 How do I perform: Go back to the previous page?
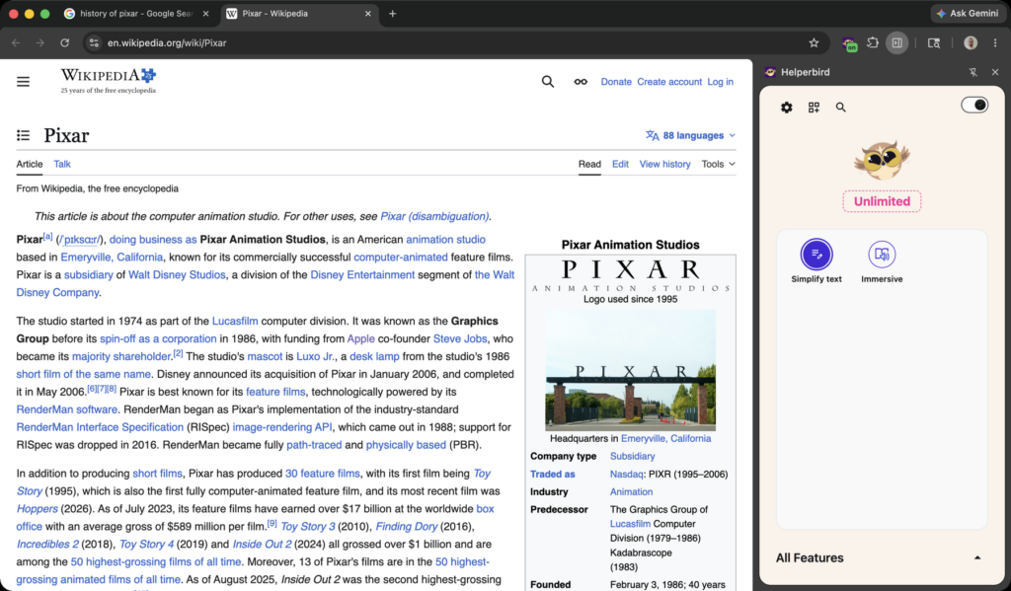(x=16, y=43)
